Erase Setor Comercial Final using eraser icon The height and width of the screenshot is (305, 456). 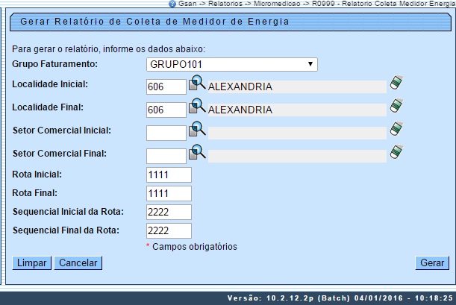[396, 153]
